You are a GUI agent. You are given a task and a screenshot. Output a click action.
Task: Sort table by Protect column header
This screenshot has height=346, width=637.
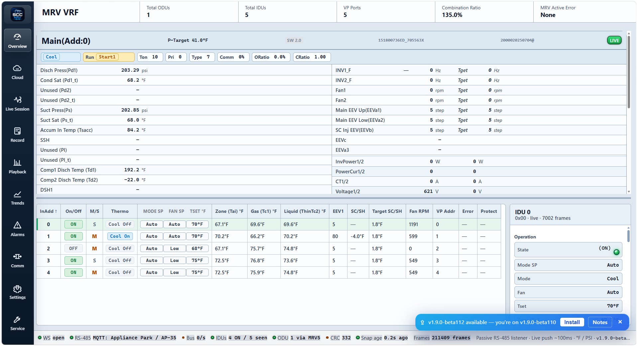point(489,212)
